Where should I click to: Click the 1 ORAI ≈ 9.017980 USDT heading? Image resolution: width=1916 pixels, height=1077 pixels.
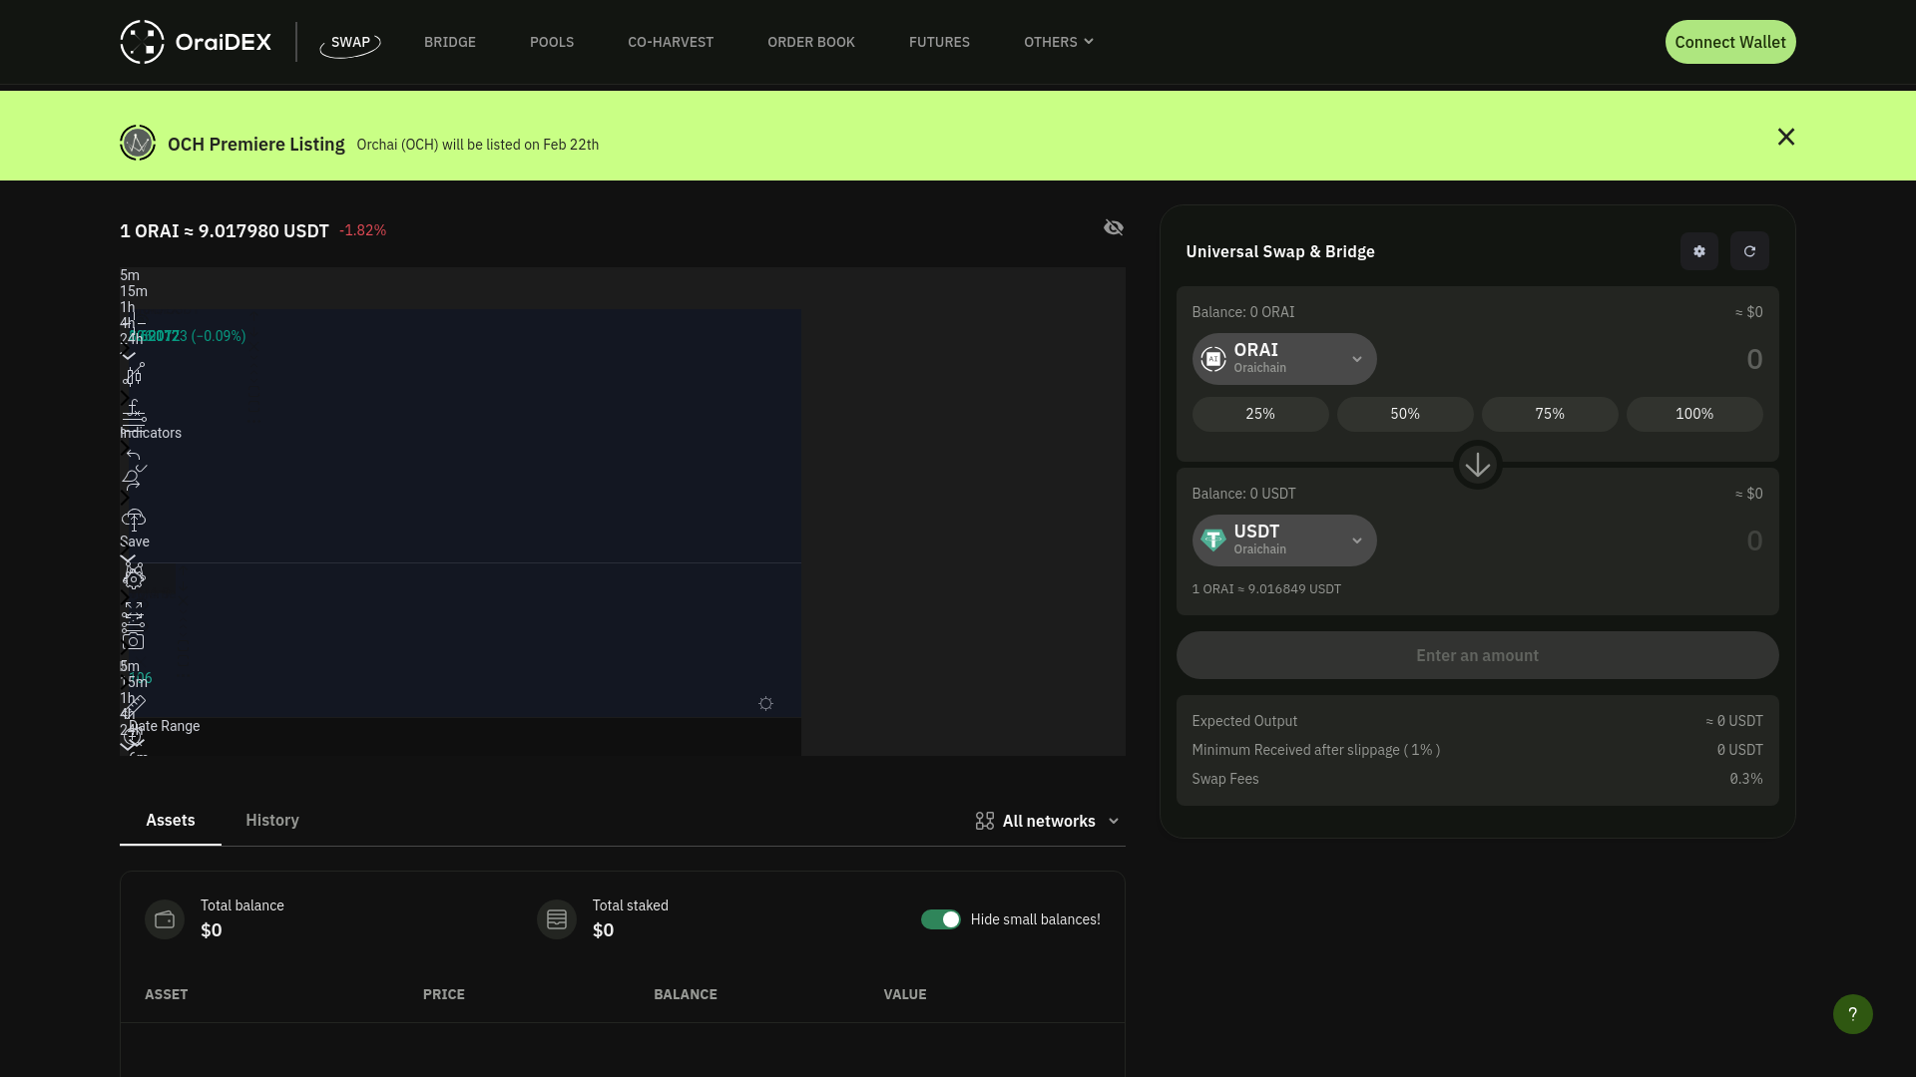(x=225, y=230)
